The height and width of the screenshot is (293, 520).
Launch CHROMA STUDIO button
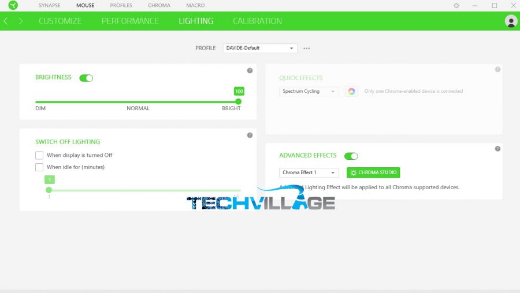pyautogui.click(x=373, y=172)
